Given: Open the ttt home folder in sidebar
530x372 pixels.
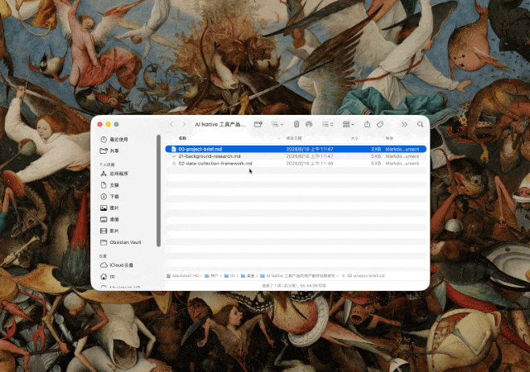Looking at the screenshot, I should coord(113,276).
